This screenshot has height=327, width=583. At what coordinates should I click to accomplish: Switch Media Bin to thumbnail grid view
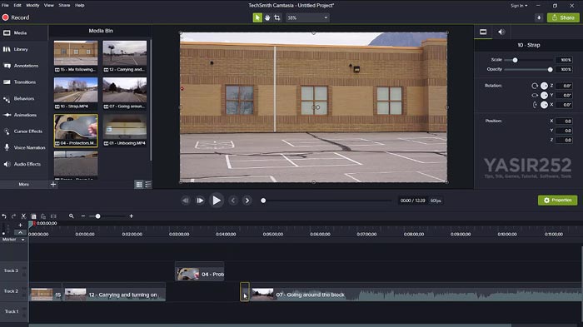click(139, 185)
